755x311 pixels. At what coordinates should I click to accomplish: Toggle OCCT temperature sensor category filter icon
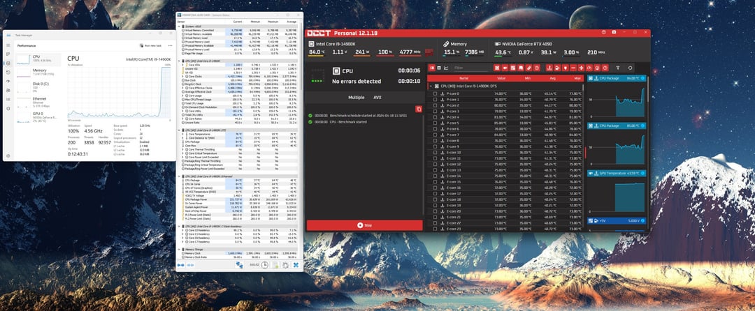(x=549, y=68)
